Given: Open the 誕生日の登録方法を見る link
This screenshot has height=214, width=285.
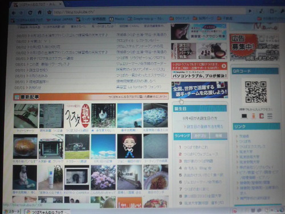Looking at the screenshot, I should tap(203, 127).
